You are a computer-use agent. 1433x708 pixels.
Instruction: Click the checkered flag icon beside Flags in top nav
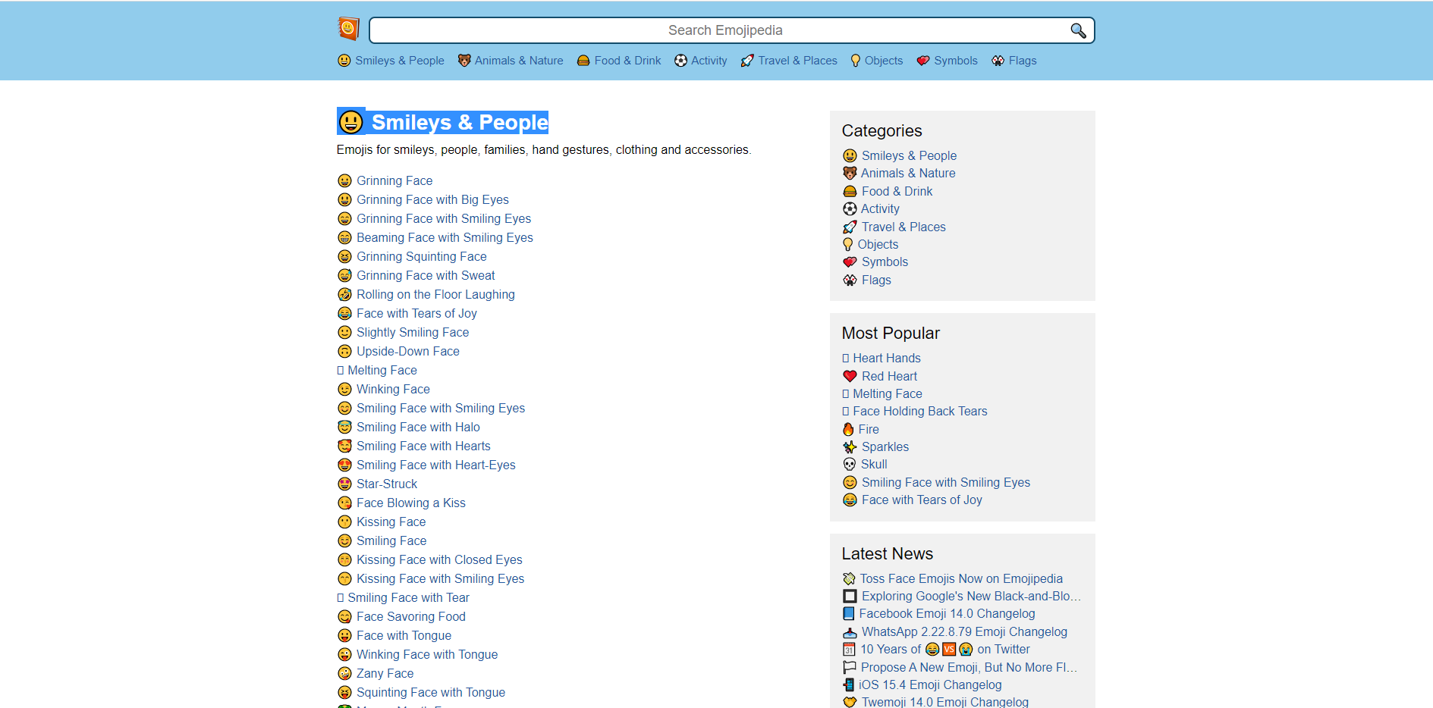coord(998,61)
